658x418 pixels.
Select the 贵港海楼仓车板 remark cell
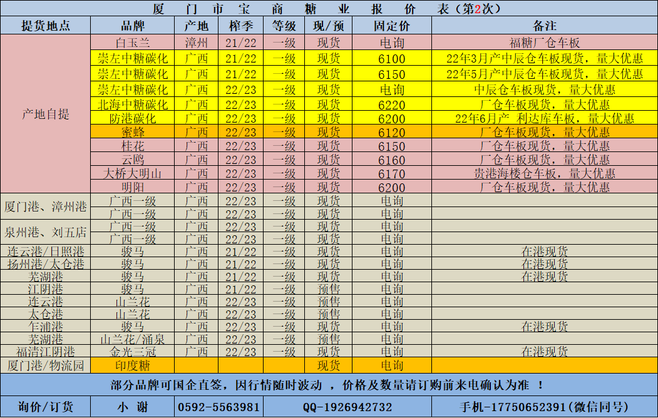point(544,173)
